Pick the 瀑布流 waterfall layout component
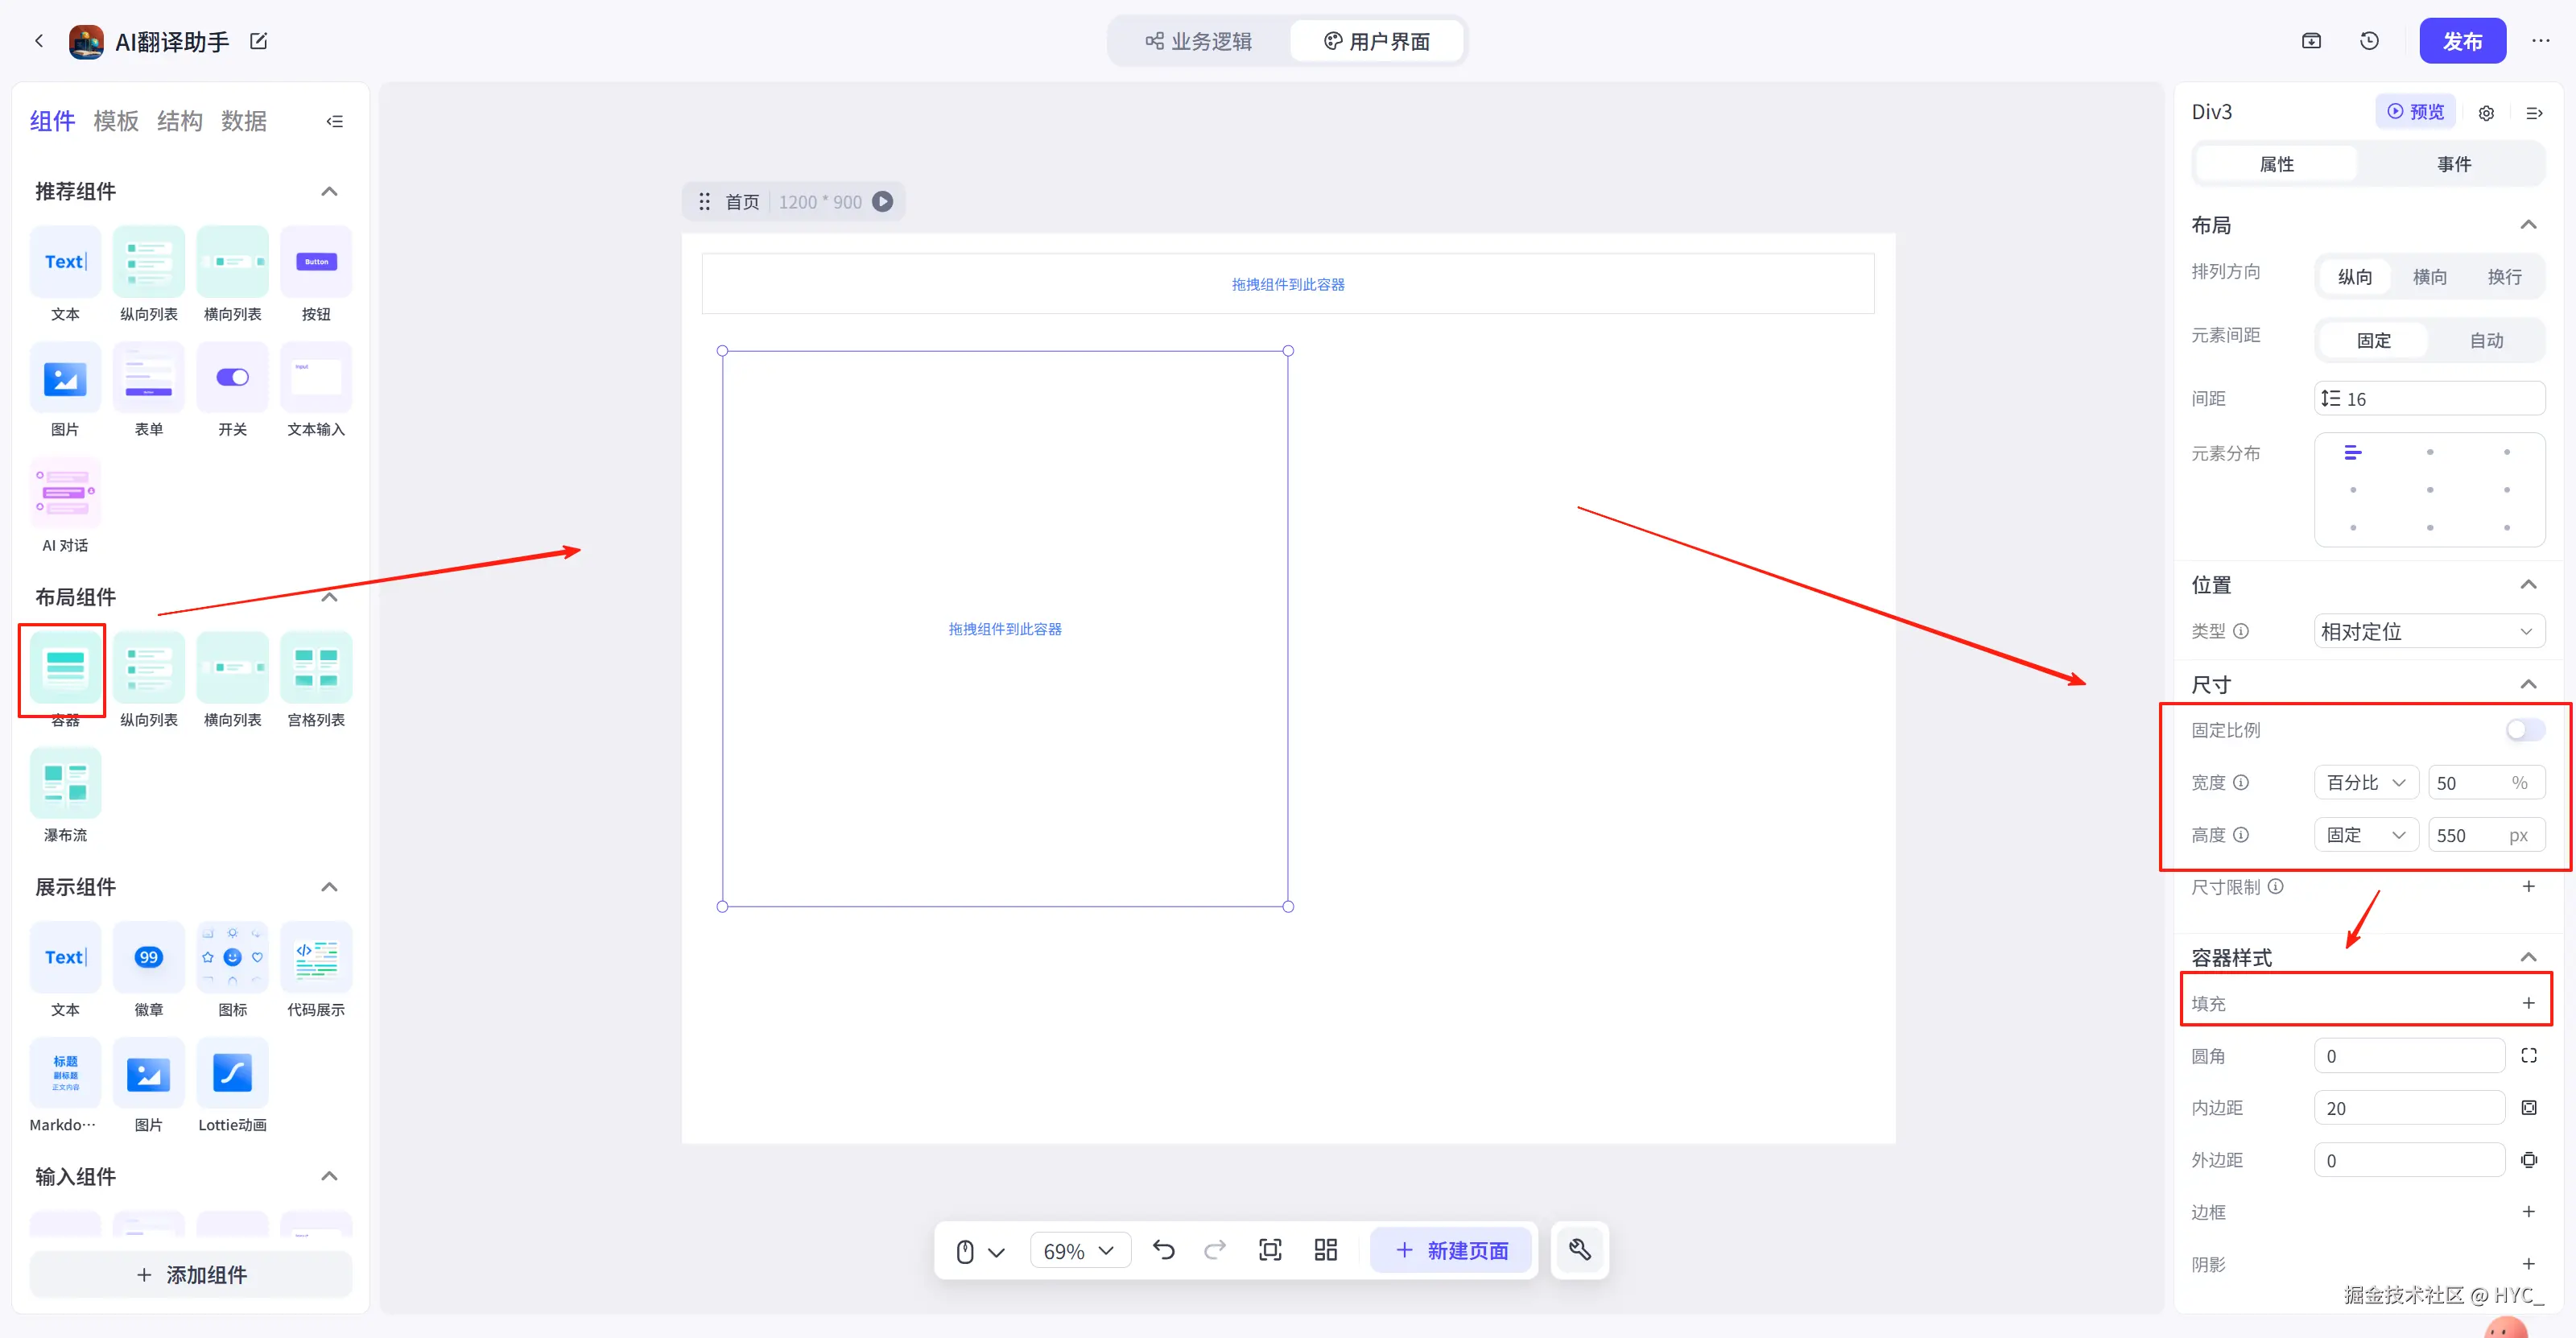The width and height of the screenshot is (2576, 1338). coord(65,795)
